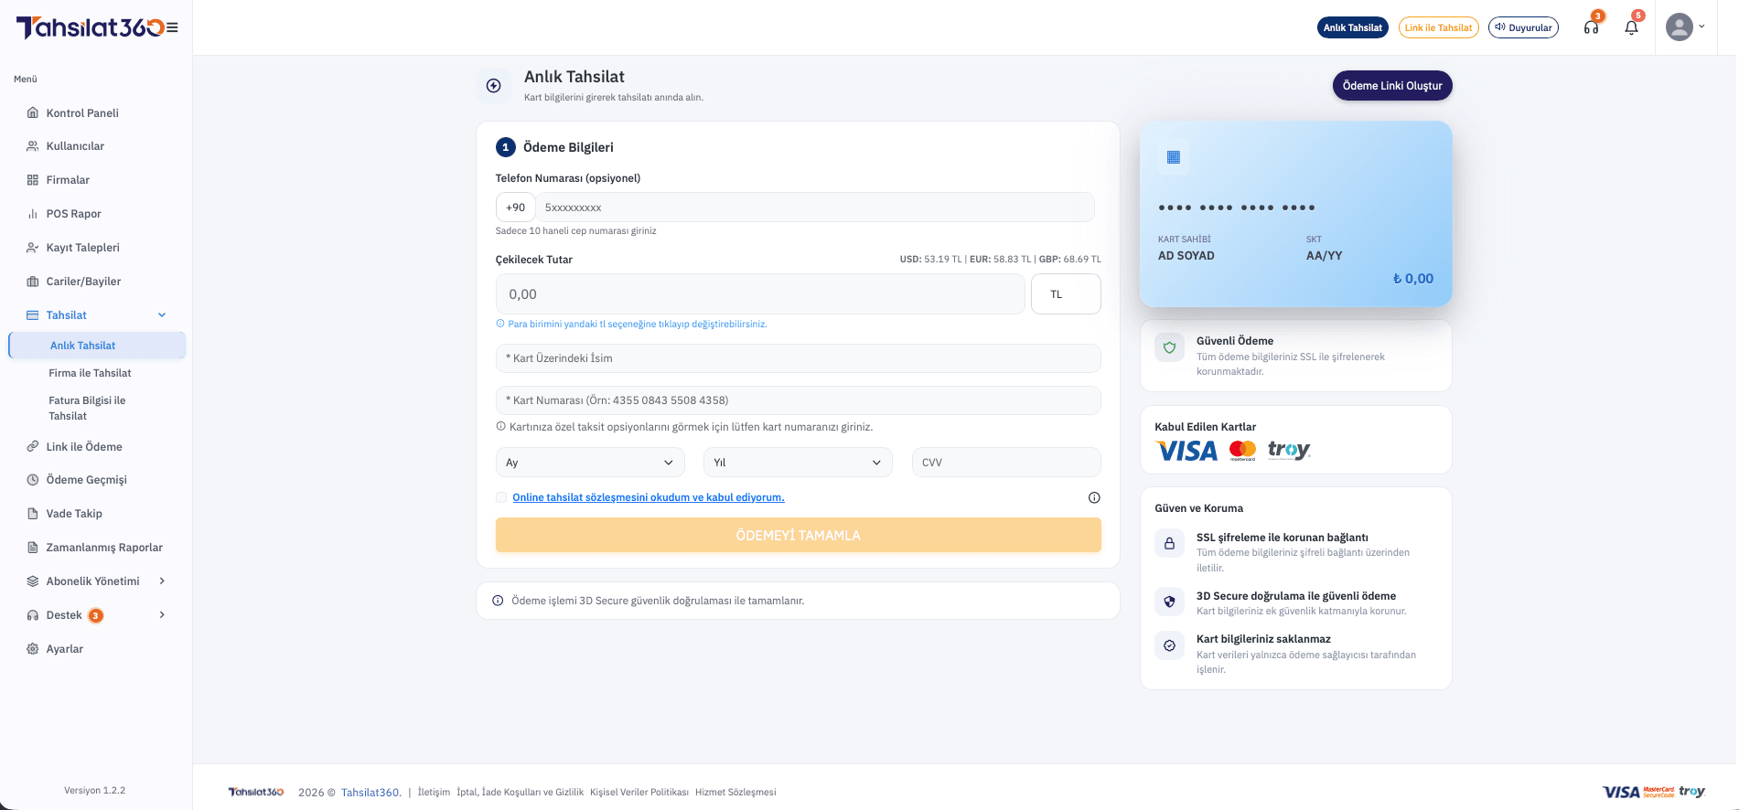The height and width of the screenshot is (810, 1739).
Task: Open the headset support icon in header
Action: click(1591, 27)
